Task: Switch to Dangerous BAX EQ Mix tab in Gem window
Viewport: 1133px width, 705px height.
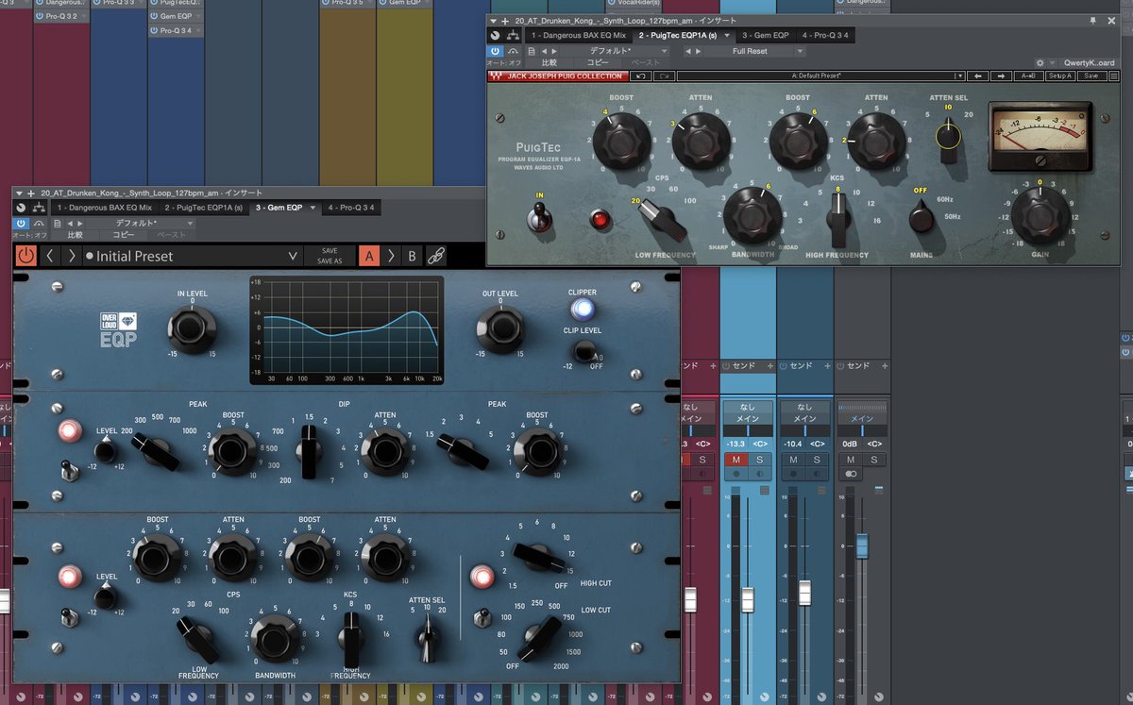Action: pyautogui.click(x=104, y=207)
